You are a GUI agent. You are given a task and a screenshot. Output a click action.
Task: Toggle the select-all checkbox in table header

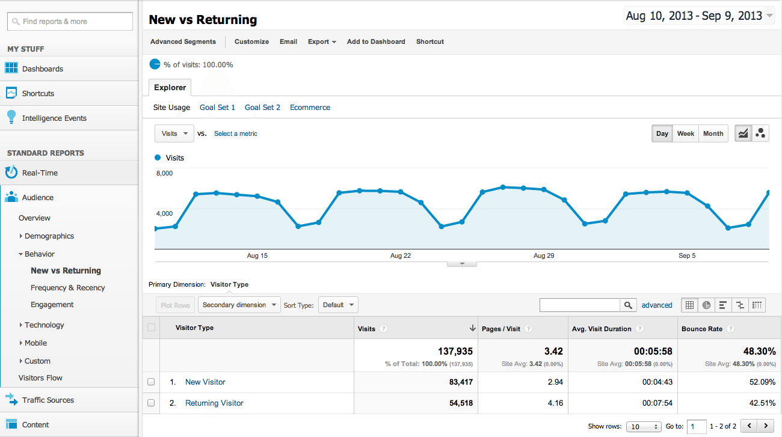click(151, 328)
